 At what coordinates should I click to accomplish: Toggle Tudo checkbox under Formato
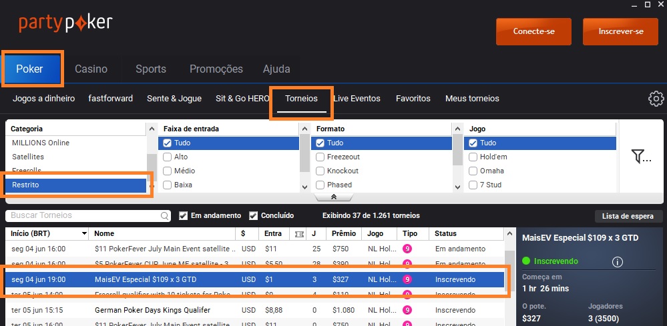tap(320, 143)
